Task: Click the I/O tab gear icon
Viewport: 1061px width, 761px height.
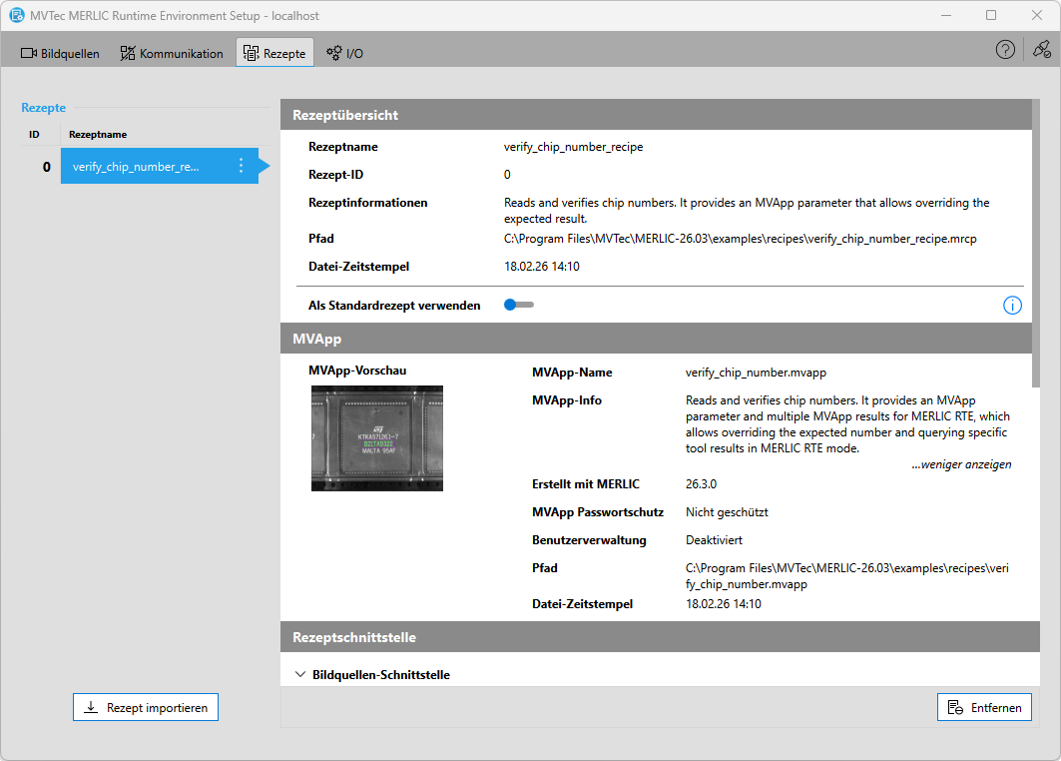Action: coord(334,53)
